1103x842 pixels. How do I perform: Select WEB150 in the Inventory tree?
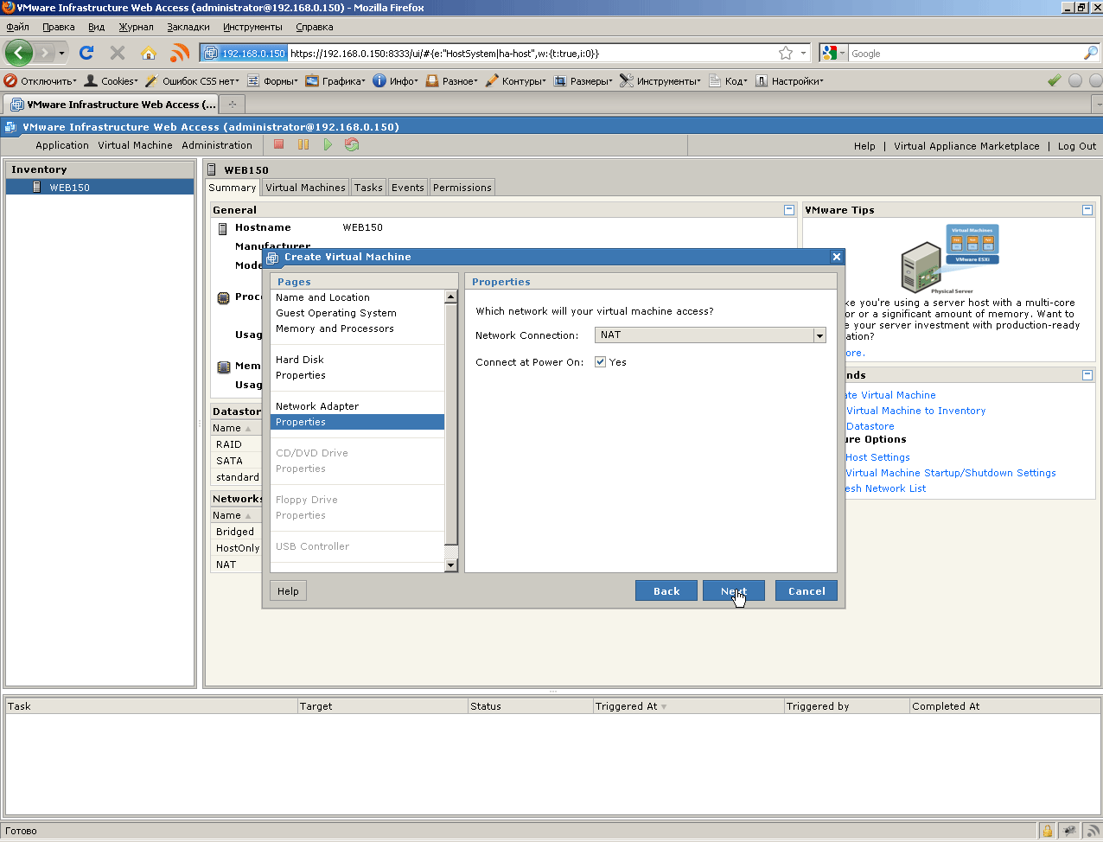(99, 187)
